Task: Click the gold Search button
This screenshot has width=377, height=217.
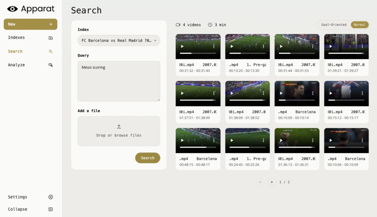Action: (148, 158)
